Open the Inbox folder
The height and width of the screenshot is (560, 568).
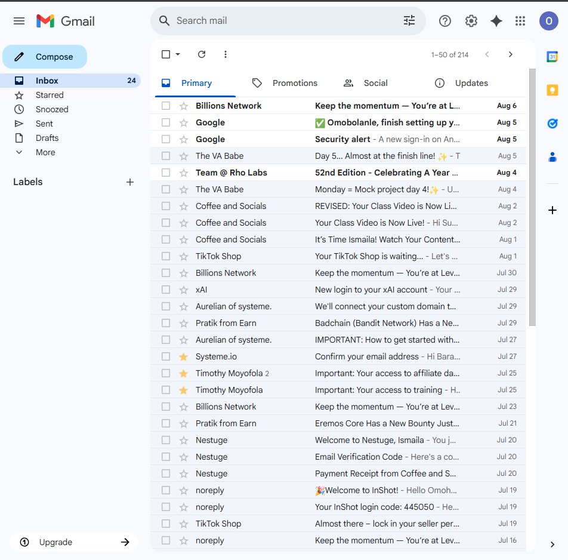(x=70, y=81)
